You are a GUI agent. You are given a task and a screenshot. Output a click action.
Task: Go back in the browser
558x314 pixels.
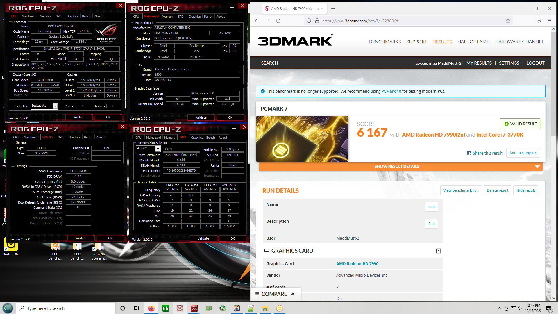(x=257, y=21)
